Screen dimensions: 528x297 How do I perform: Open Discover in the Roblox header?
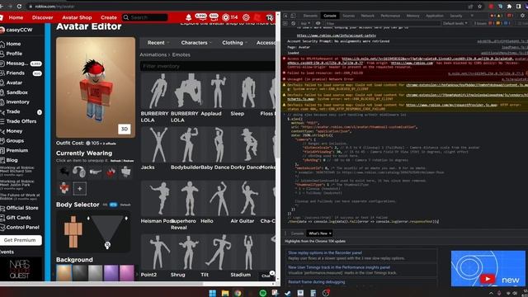(42, 17)
